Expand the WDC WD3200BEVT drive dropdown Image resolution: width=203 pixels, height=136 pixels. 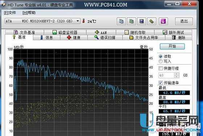[78, 21]
